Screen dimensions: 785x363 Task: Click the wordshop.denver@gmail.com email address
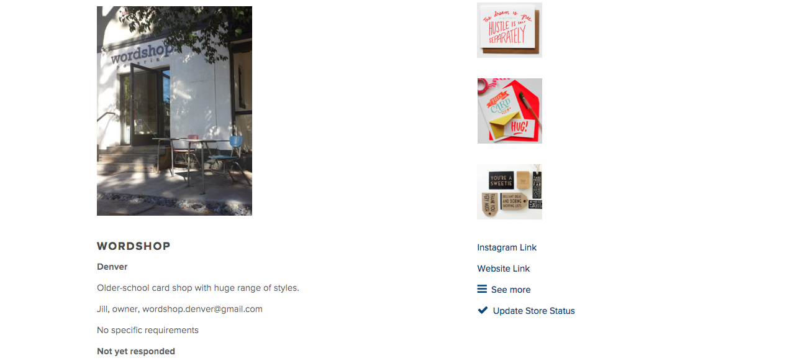pyautogui.click(x=202, y=309)
